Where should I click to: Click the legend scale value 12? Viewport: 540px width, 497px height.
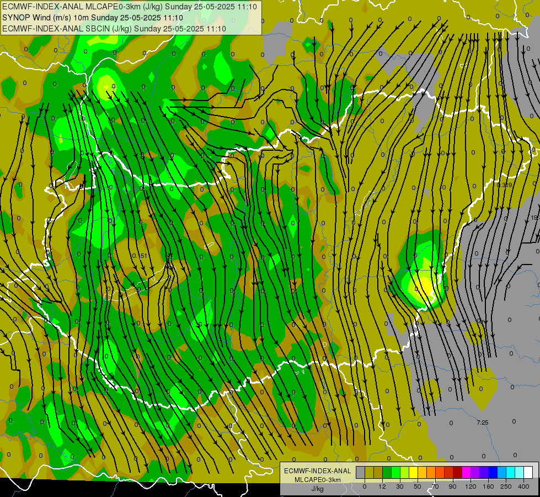[x=382, y=487]
